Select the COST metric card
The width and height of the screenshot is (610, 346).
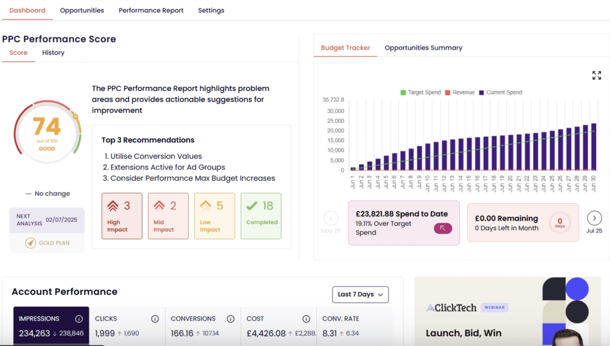[x=279, y=326]
